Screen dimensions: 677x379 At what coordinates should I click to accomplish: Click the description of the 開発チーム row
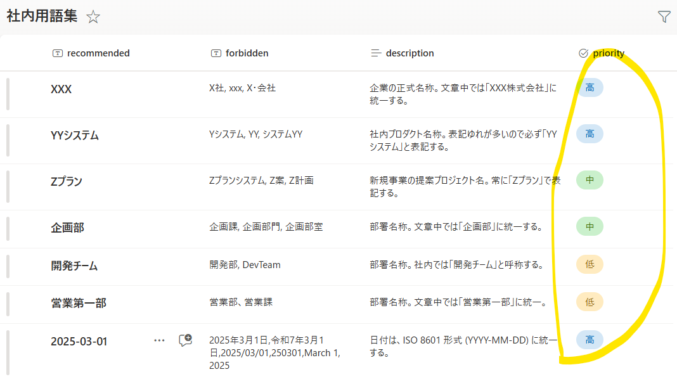click(457, 265)
